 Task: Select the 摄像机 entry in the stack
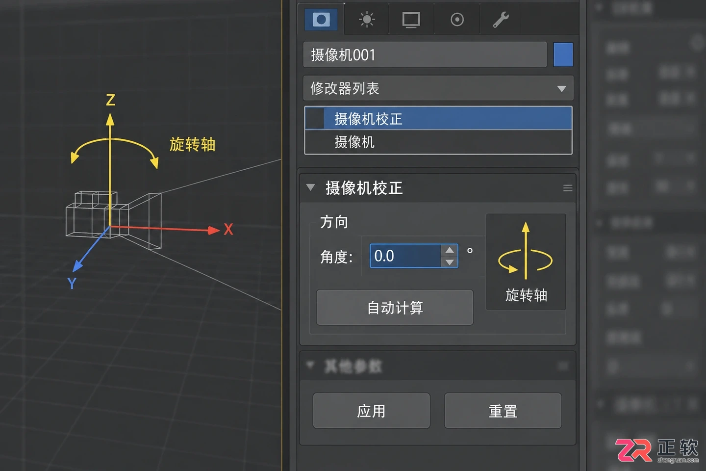[438, 142]
